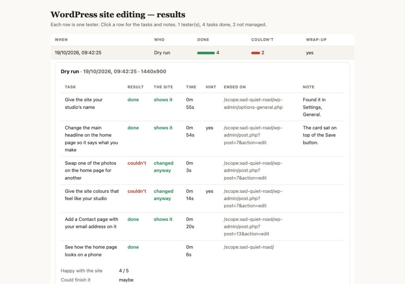The width and height of the screenshot is (405, 284).
Task: Click task 'Add a Contact page with your email'
Action: (x=91, y=223)
